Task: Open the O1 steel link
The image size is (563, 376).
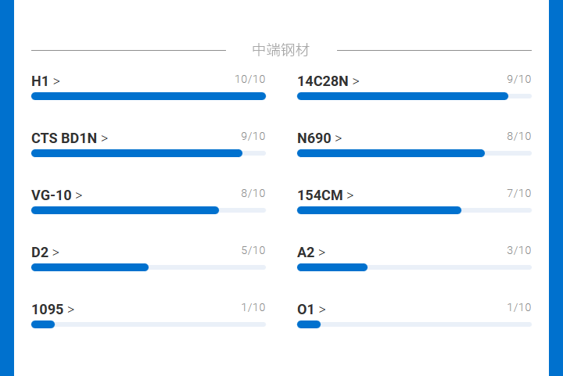Action: click(311, 310)
